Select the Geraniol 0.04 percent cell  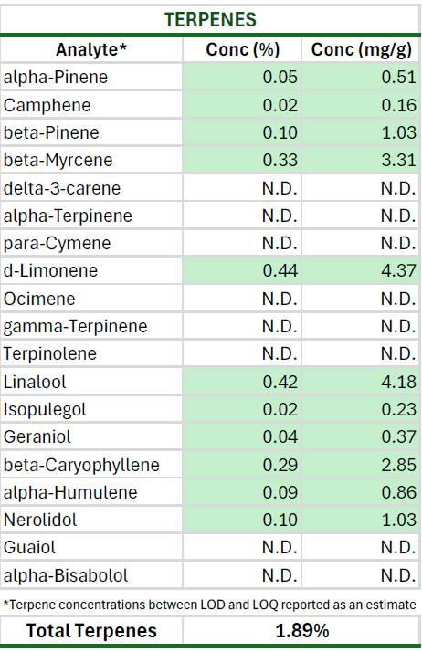242,437
